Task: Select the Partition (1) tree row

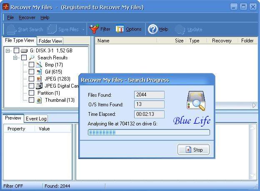Action: 49,93
